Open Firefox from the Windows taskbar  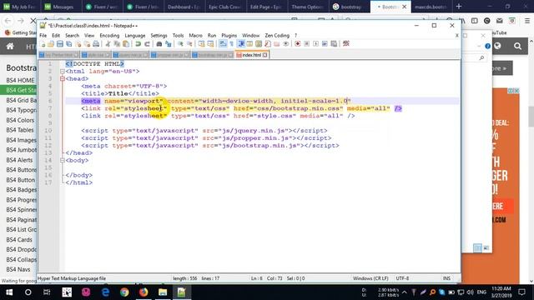144,292
